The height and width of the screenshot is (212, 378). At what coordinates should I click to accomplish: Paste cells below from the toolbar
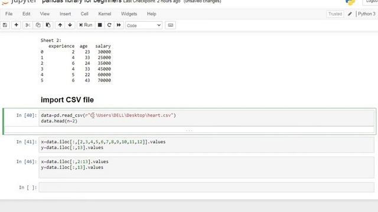(48, 25)
